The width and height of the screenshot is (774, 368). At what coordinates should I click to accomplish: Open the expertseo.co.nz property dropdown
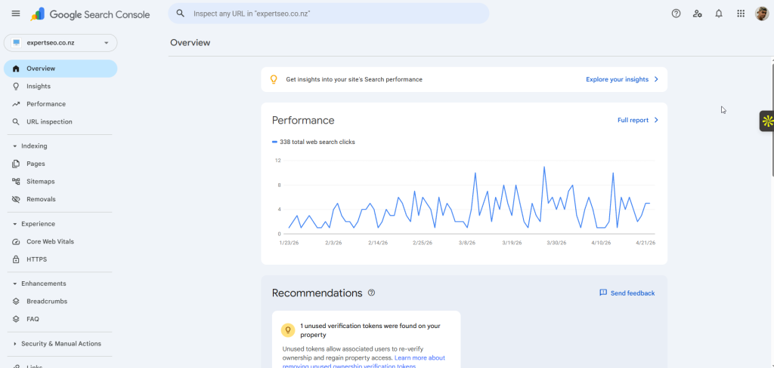[x=60, y=43]
